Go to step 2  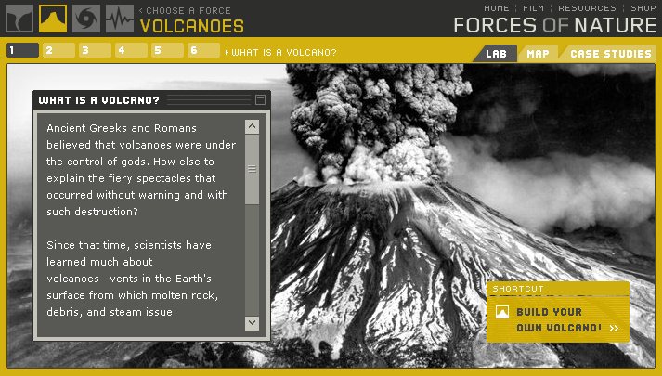tap(58, 50)
